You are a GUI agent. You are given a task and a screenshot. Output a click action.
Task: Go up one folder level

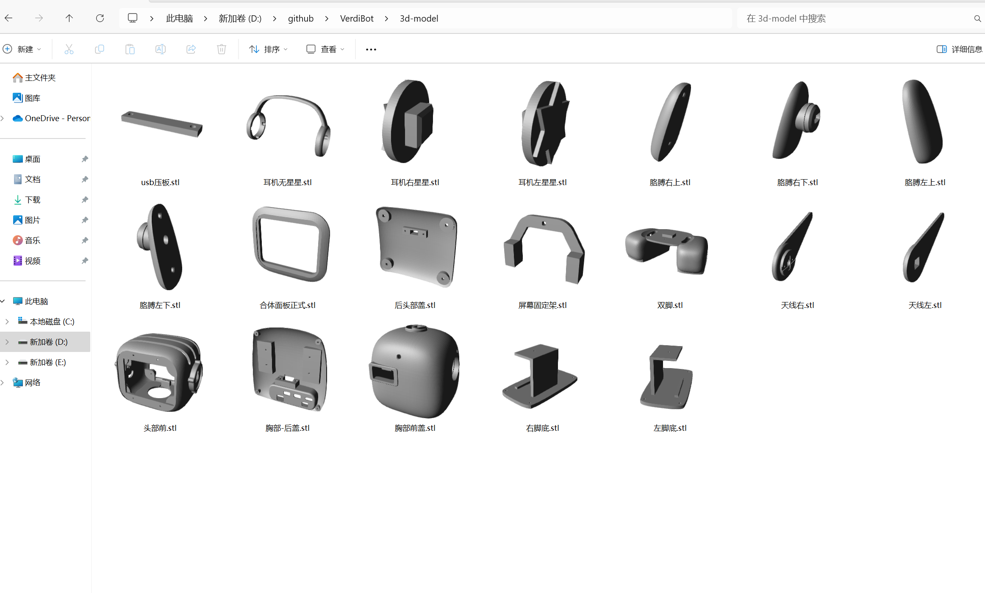[69, 18]
